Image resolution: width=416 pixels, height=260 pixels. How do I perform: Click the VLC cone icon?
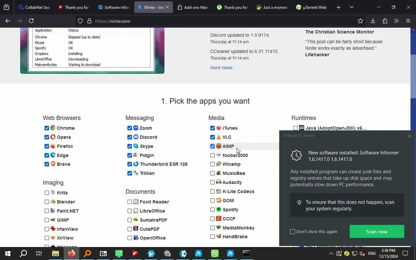[x=219, y=137]
